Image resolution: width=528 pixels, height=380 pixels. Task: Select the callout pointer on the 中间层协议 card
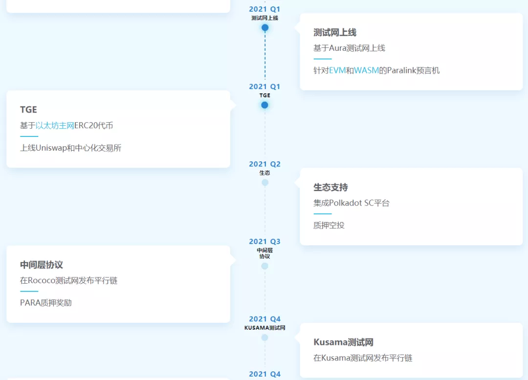pos(234,261)
